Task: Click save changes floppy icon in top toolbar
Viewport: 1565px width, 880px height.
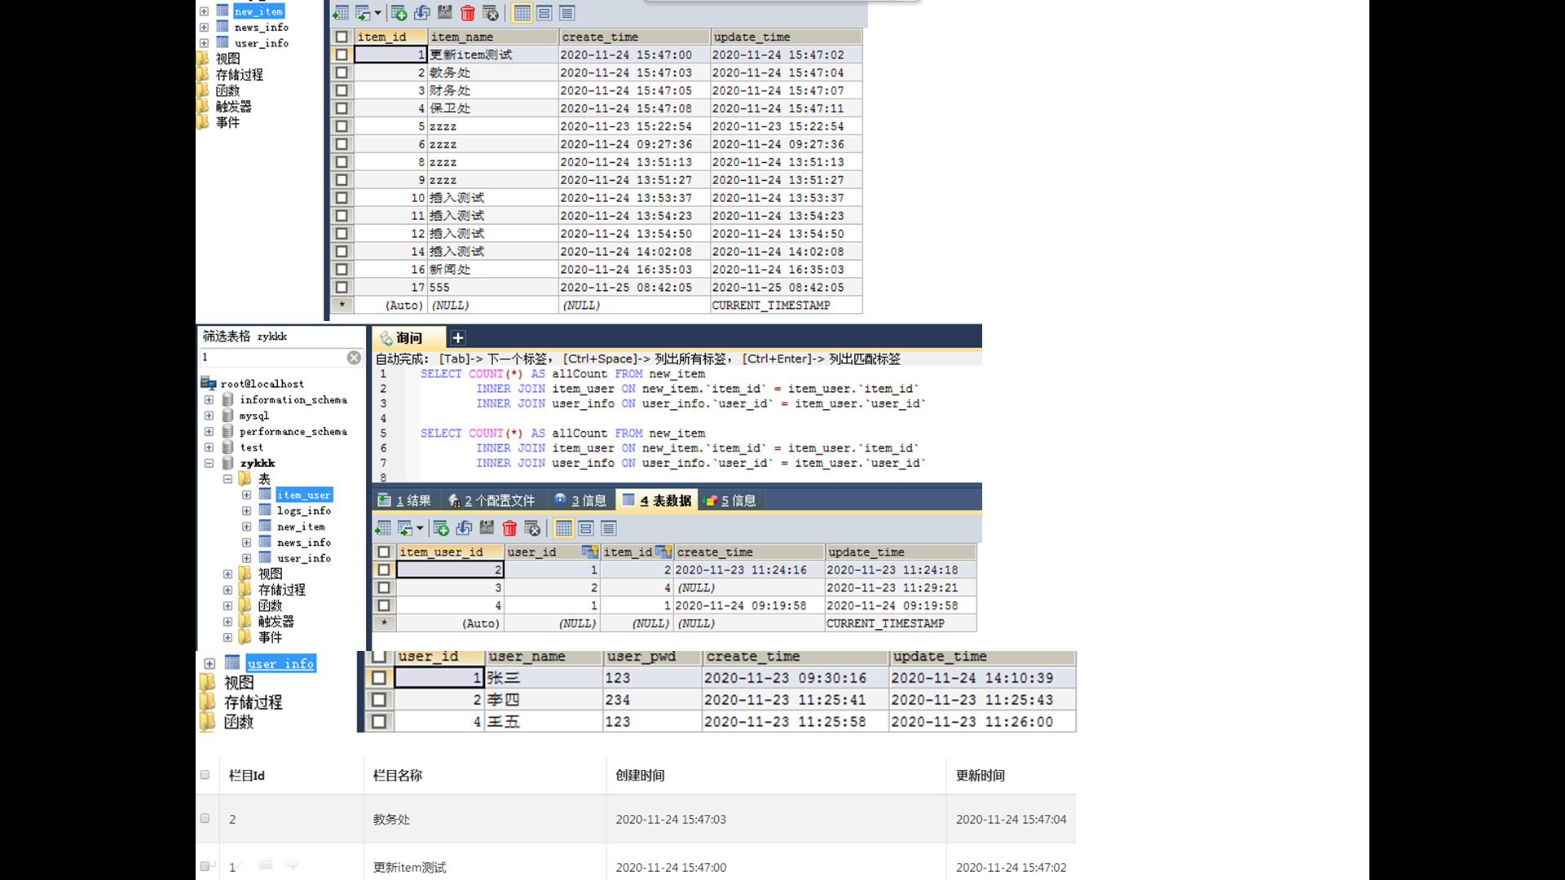Action: point(444,13)
